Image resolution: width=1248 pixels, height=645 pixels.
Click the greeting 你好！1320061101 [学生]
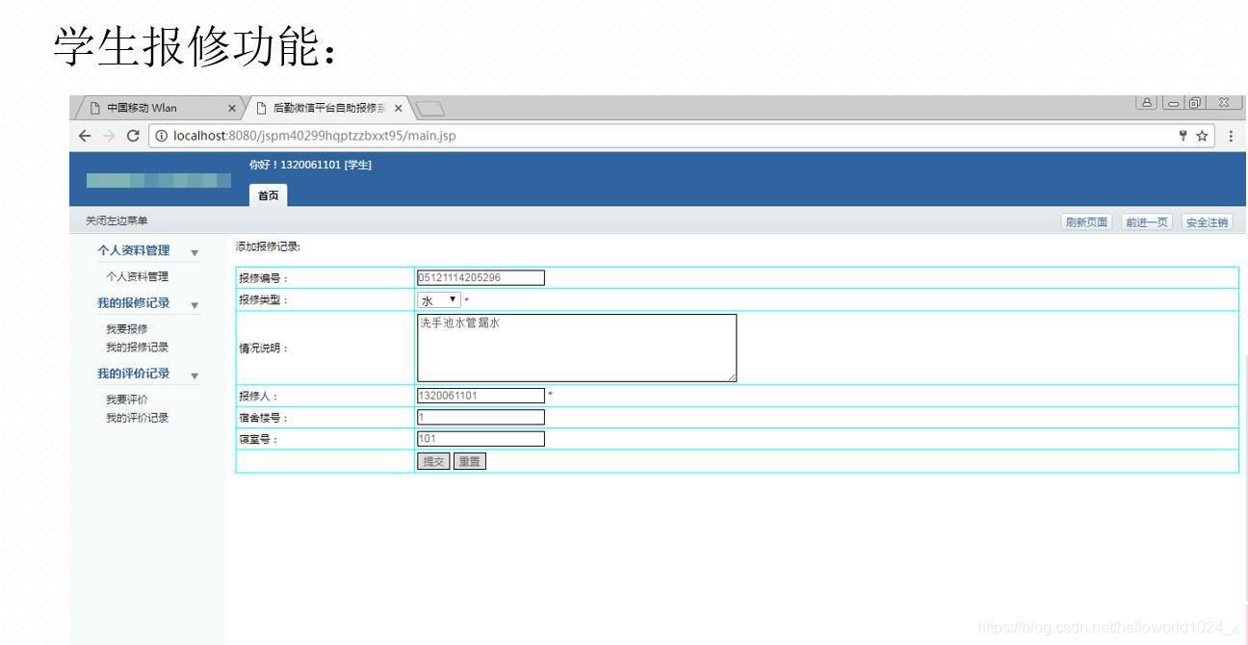click(x=310, y=166)
